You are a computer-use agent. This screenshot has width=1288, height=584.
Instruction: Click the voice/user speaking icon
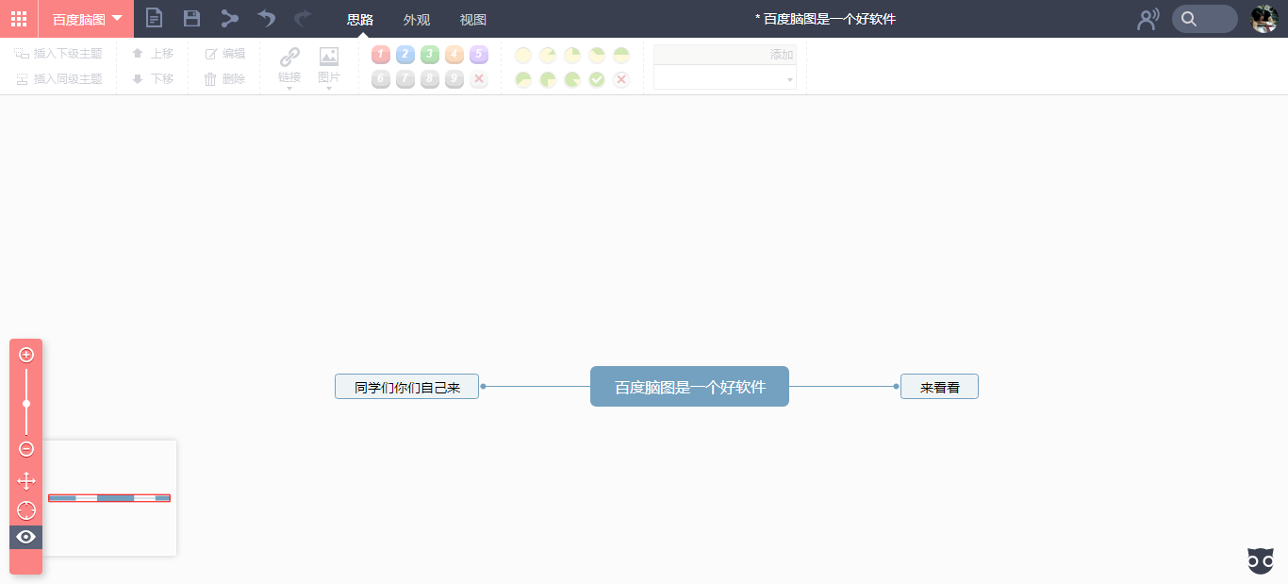pos(1148,19)
